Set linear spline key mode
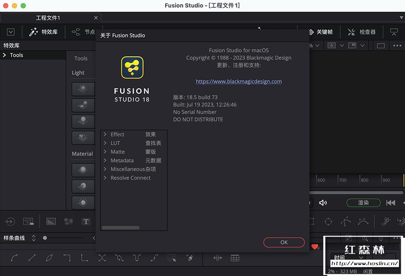 [32, 258]
